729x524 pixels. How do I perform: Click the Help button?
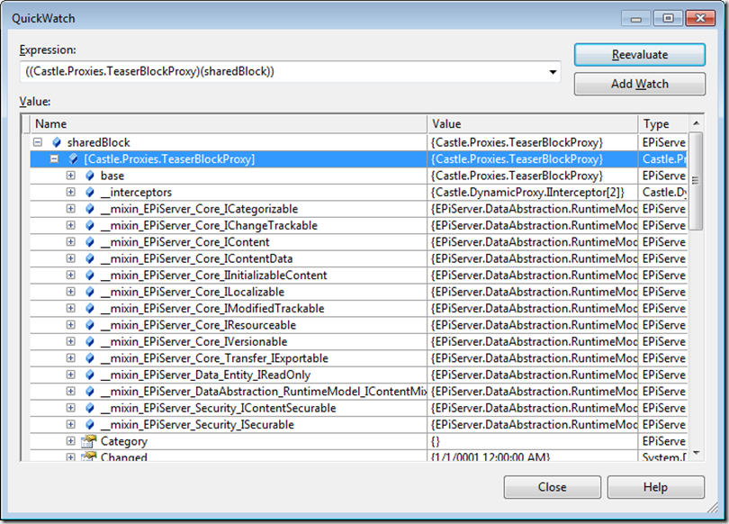[655, 487]
